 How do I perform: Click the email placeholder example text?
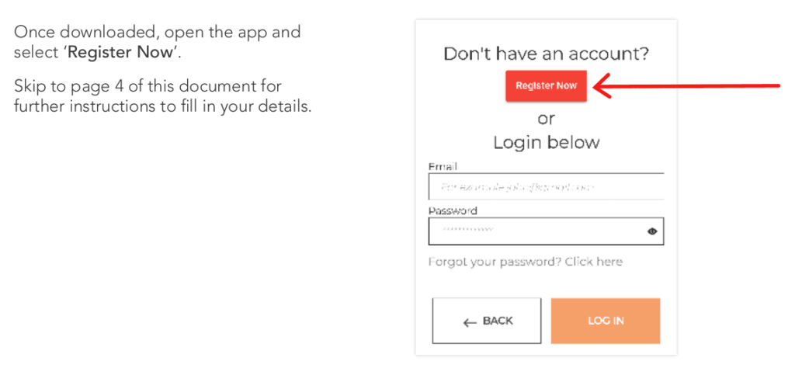517,187
